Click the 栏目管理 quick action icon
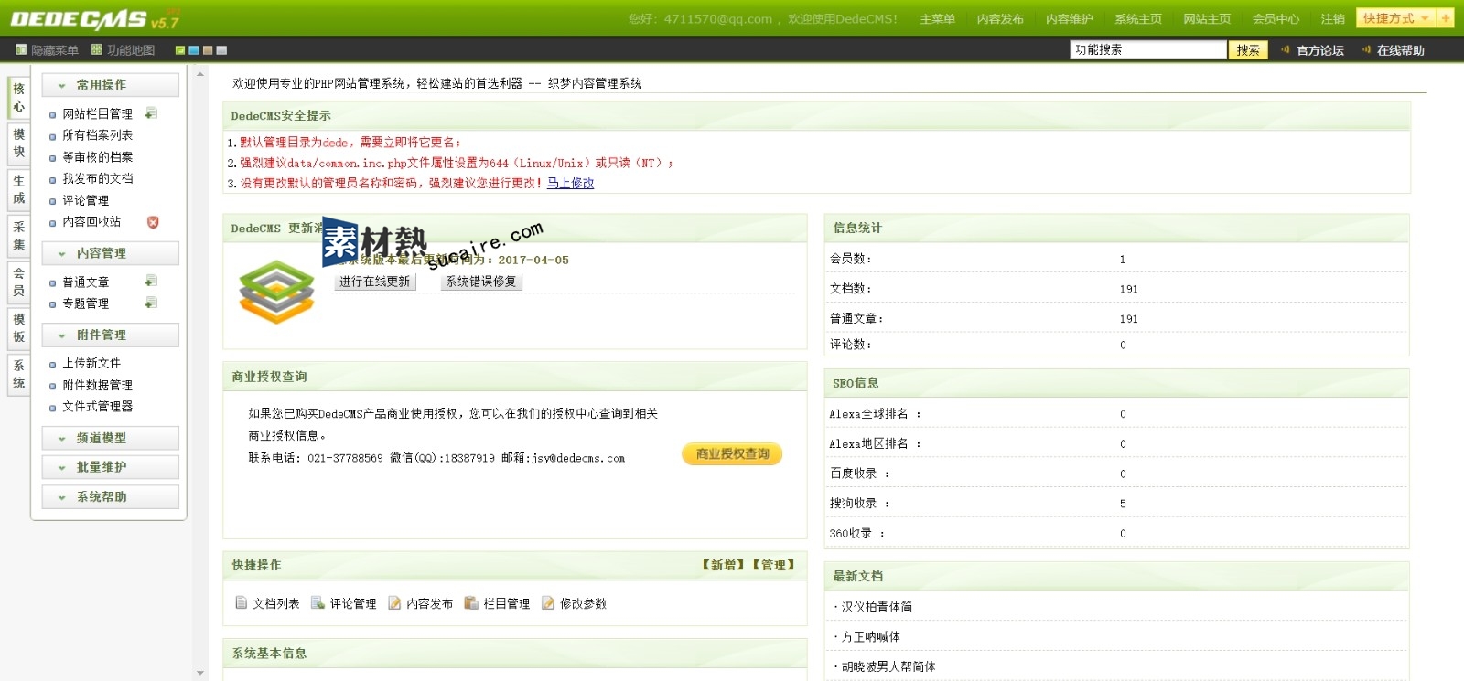Screen dimensions: 1464x681 [471, 603]
